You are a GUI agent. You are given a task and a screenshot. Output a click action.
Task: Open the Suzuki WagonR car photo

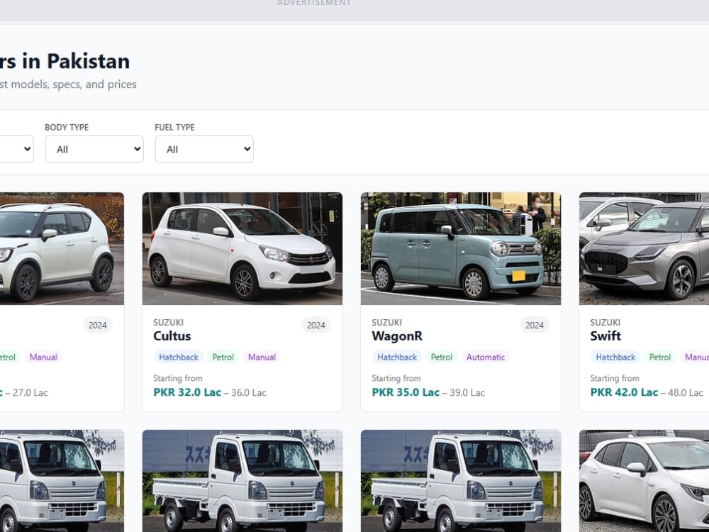tap(461, 248)
